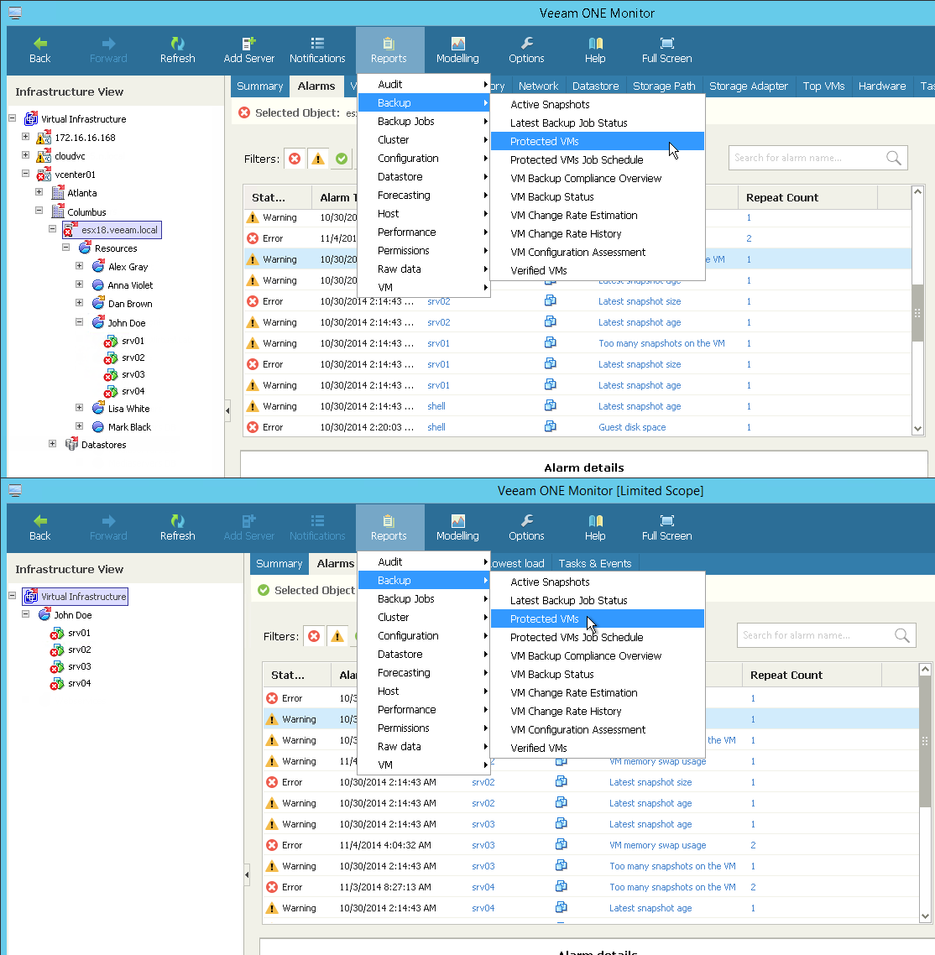Collapse the Columbus tree node
The image size is (935, 955).
39,211
